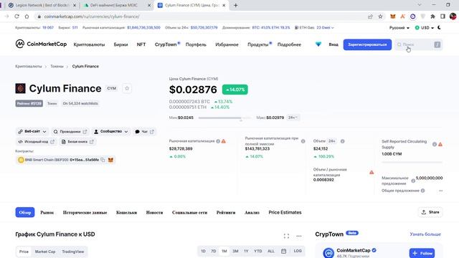459x258 pixels.
Task: Click Зарегистрироваться button
Action: click(367, 44)
